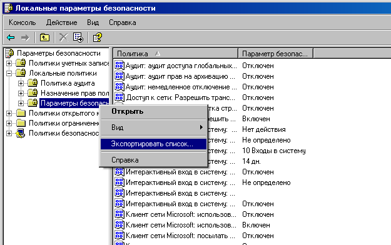The image size is (391, 245).
Task: Expand Политики безопасности IP tree node
Action: coord(9,133)
